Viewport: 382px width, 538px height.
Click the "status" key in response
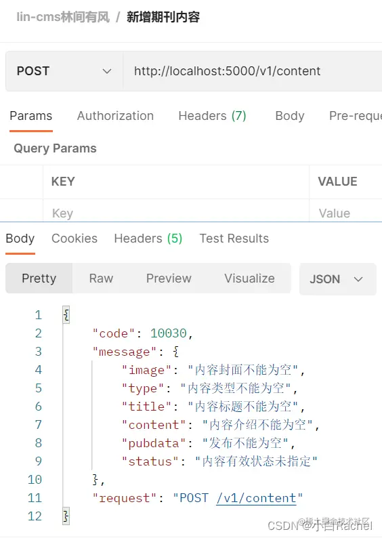[x=150, y=461]
